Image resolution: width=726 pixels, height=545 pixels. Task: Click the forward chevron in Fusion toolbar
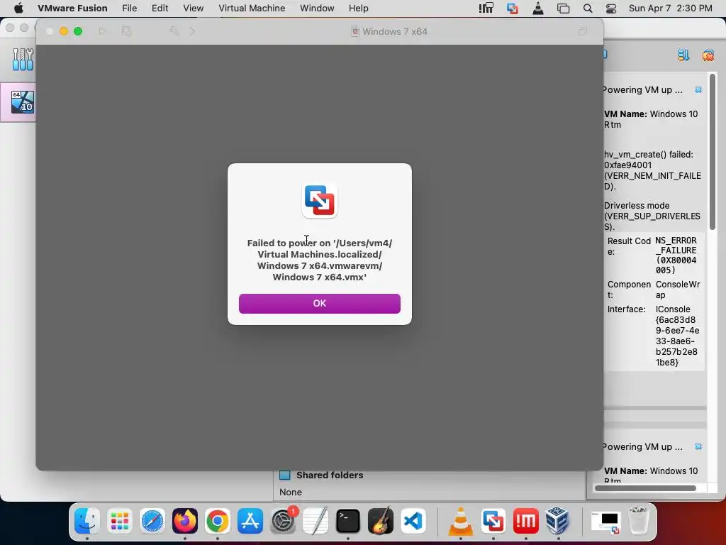[193, 31]
